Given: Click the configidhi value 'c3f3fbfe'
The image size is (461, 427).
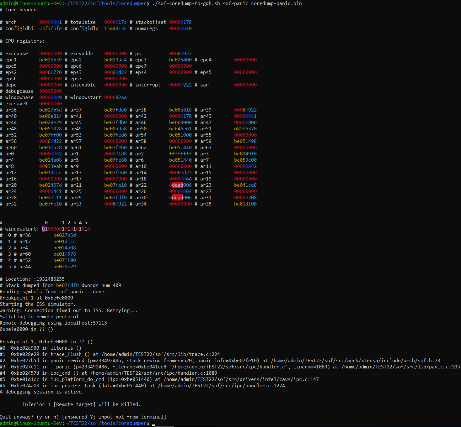Looking at the screenshot, I should click(x=51, y=29).
